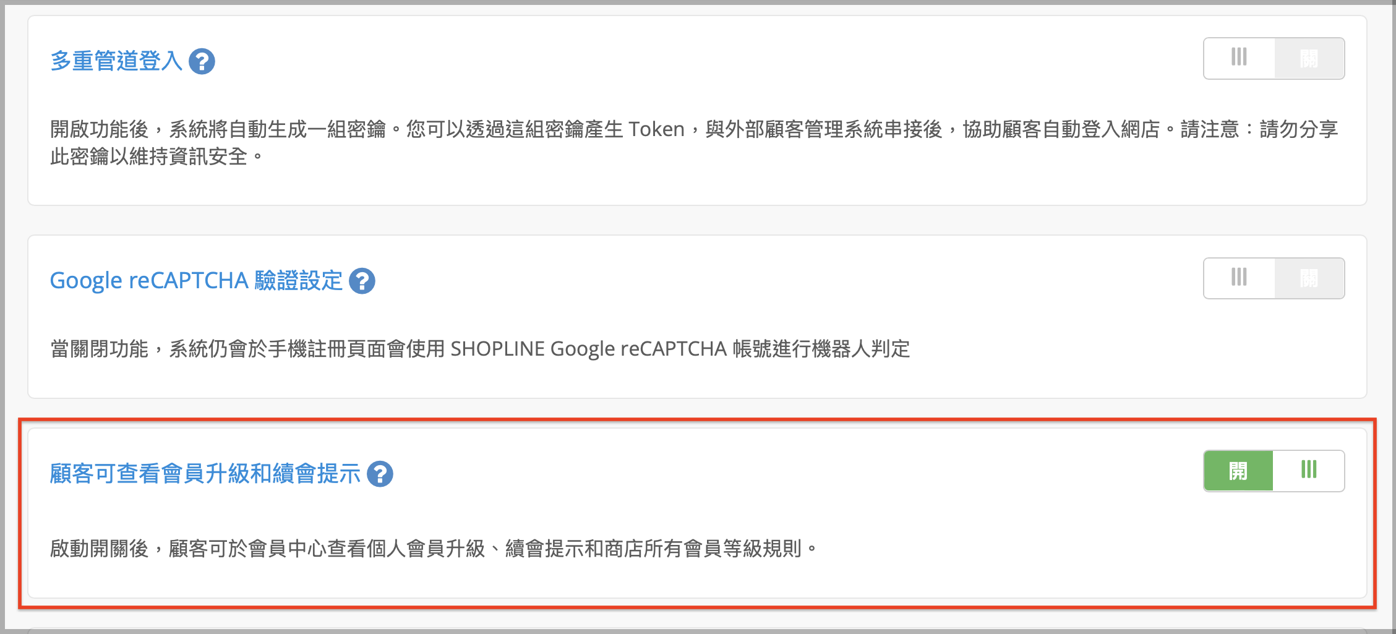Click the 多重管道登入 description about 密鑰
This screenshot has height=634, width=1396.
(694, 143)
